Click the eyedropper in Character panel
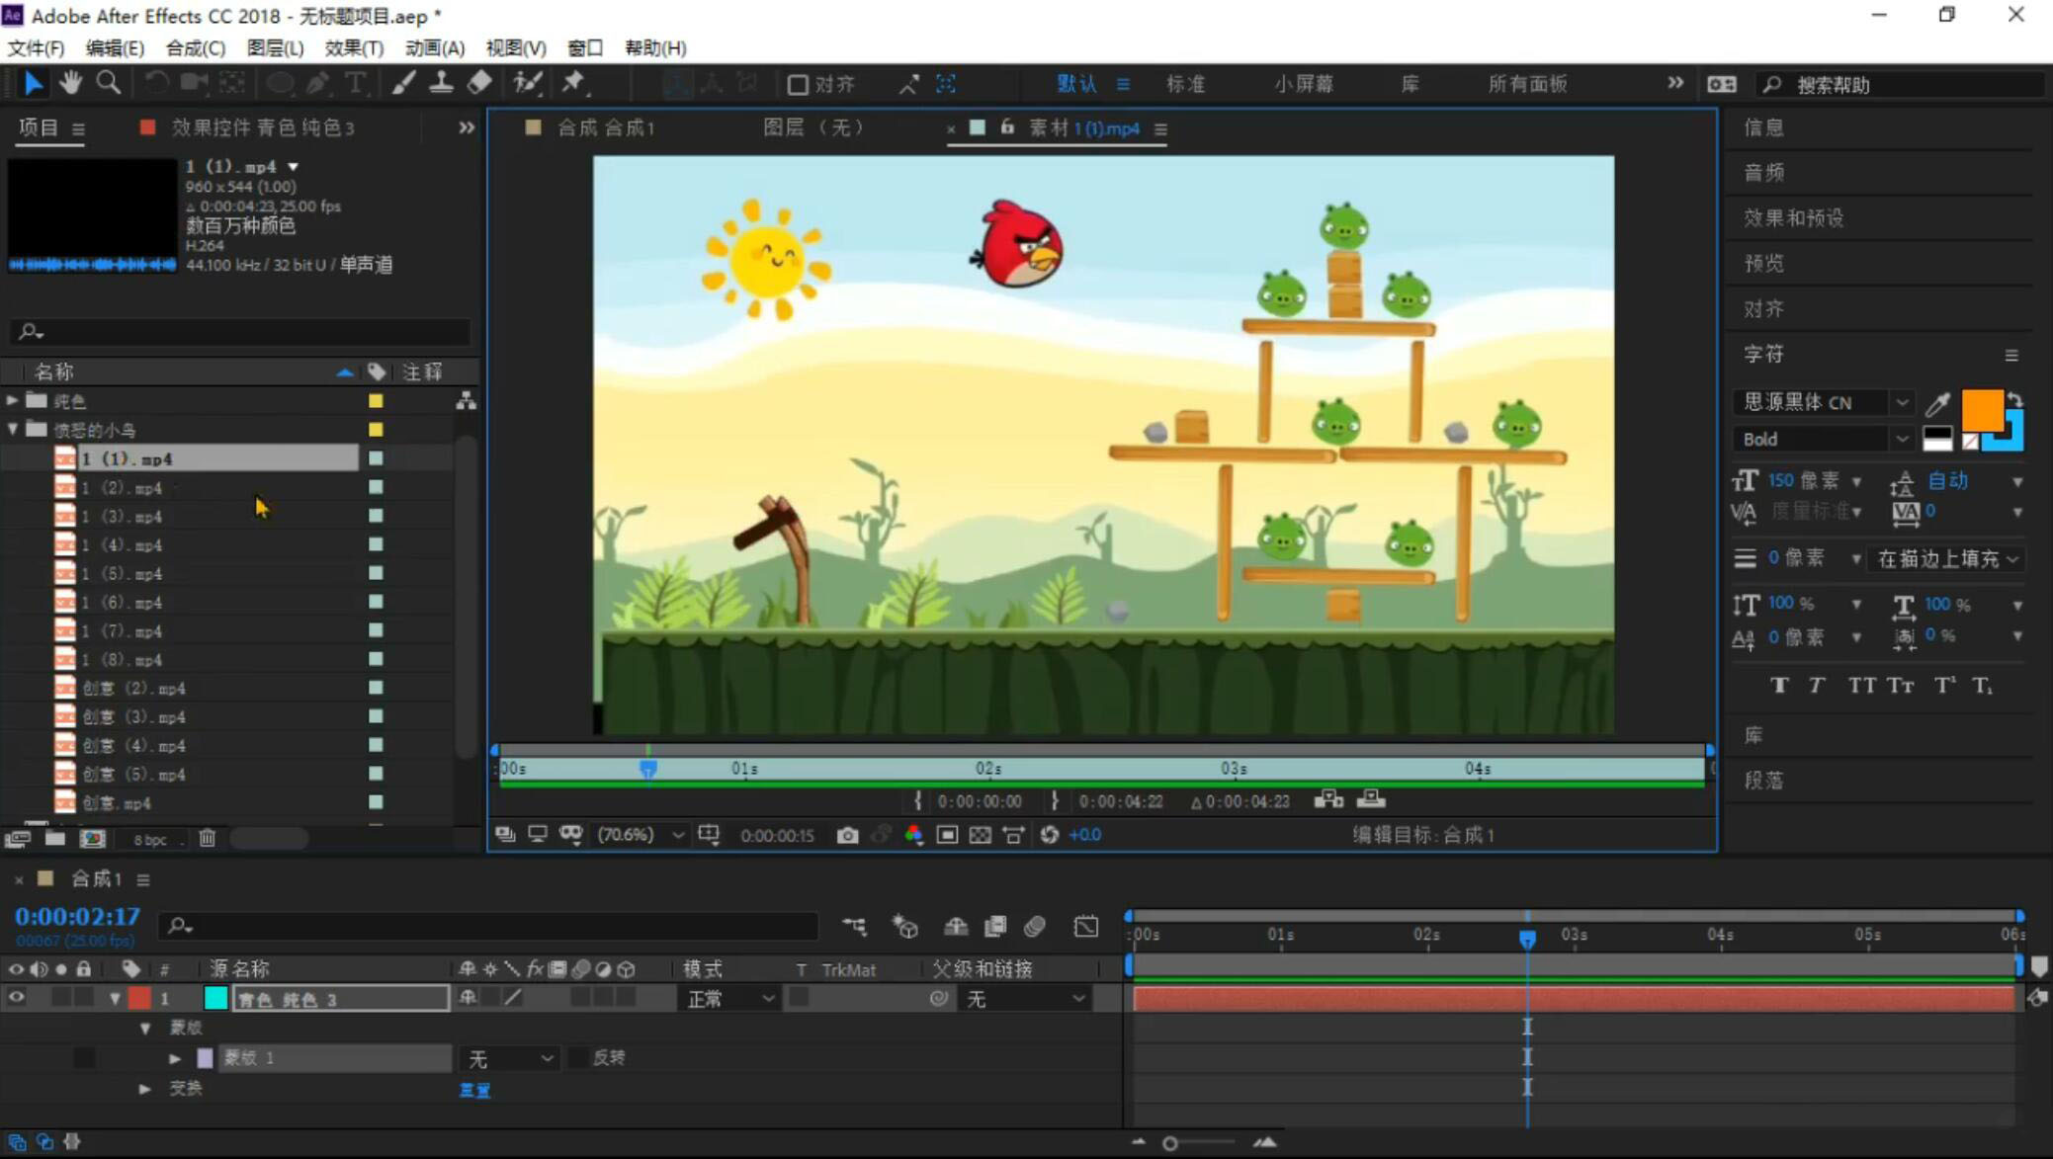Viewport: 2053px width, 1159px height. [x=1937, y=403]
